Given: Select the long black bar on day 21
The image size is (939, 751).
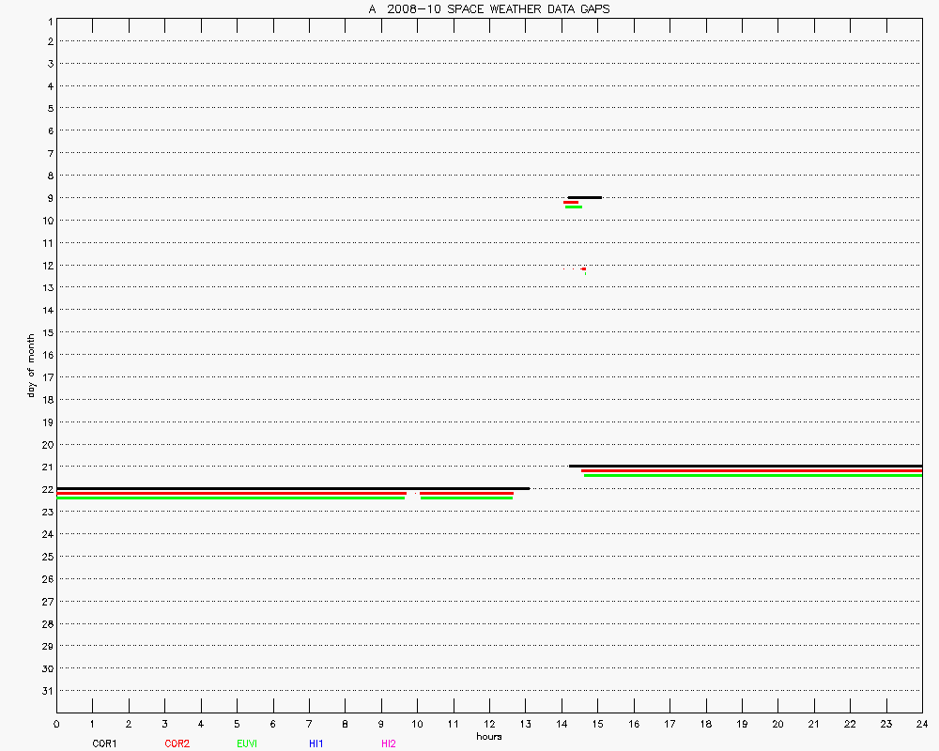Looking at the screenshot, I should click(x=745, y=466).
